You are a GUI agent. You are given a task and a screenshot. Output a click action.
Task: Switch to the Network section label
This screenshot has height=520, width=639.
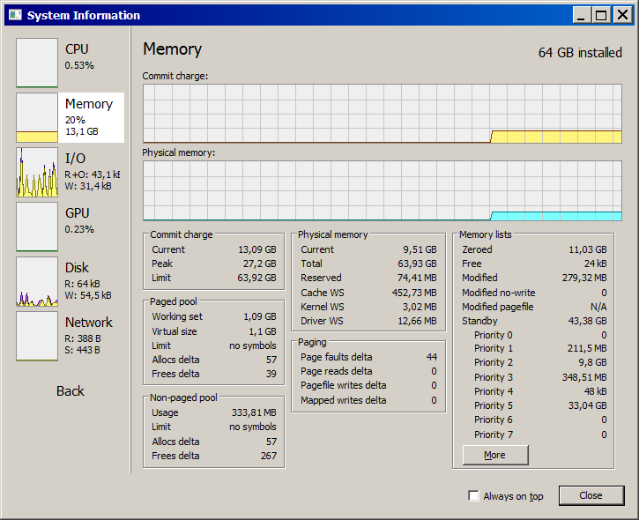(x=89, y=323)
